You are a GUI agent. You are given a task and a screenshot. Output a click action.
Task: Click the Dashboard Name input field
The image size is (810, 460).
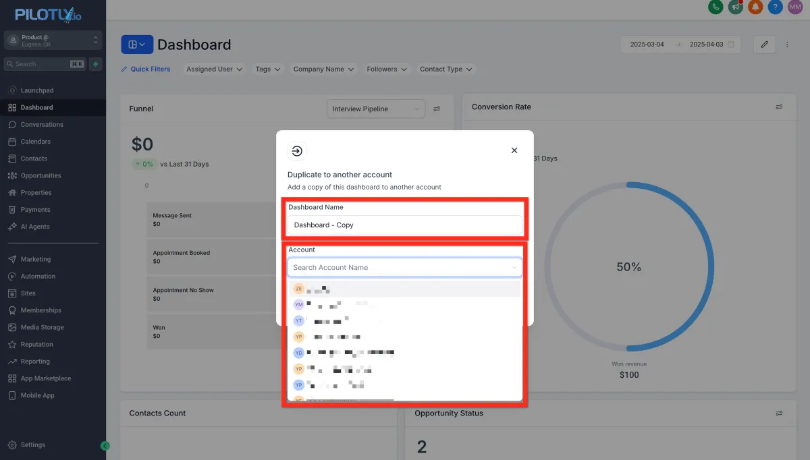point(405,225)
